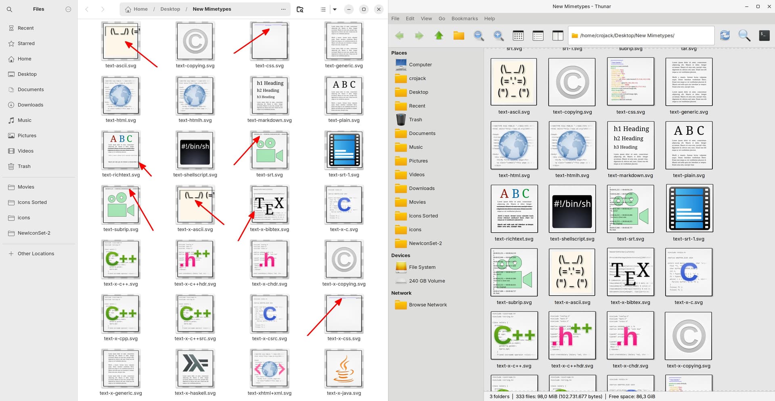This screenshot has height=401, width=775.
Task: Open the path bar three-dot menu
Action: tap(283, 9)
